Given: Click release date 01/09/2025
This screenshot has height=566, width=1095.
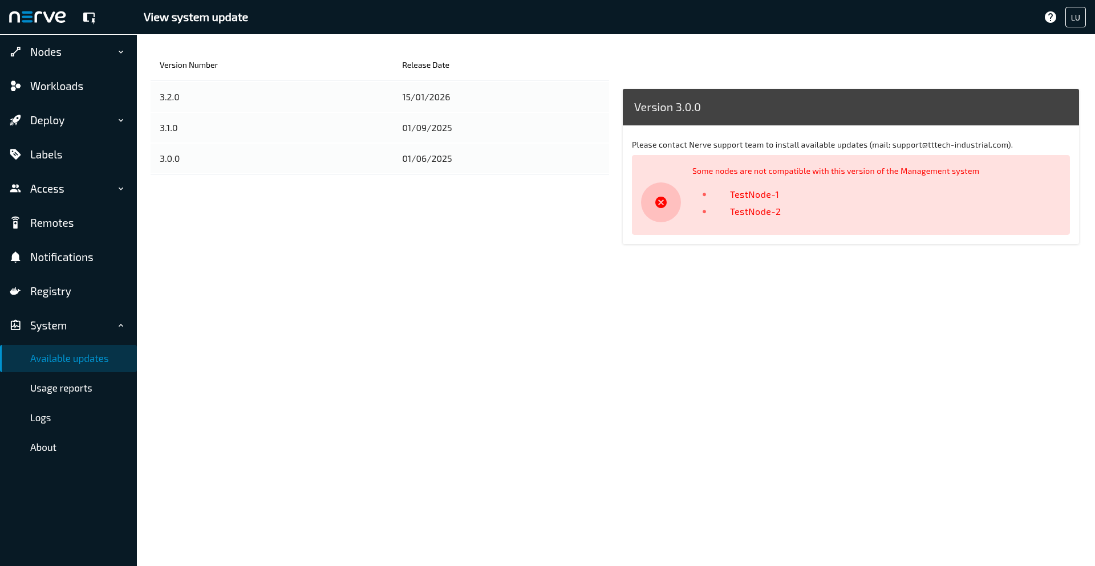Looking at the screenshot, I should [x=427, y=128].
